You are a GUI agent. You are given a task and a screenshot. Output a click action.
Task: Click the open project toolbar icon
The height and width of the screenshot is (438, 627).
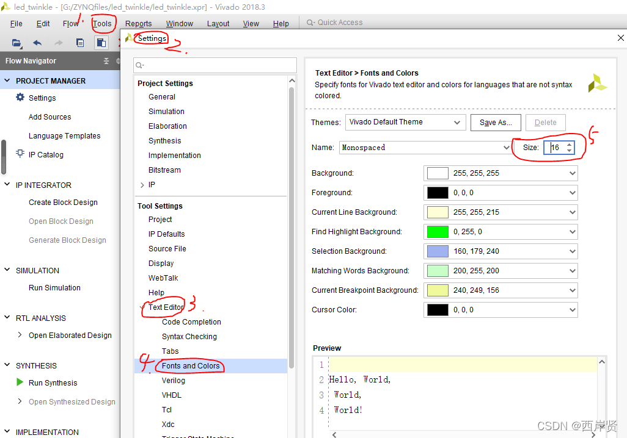(x=16, y=43)
